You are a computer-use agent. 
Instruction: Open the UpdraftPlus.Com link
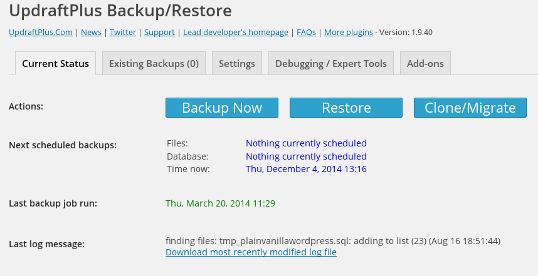pos(41,32)
